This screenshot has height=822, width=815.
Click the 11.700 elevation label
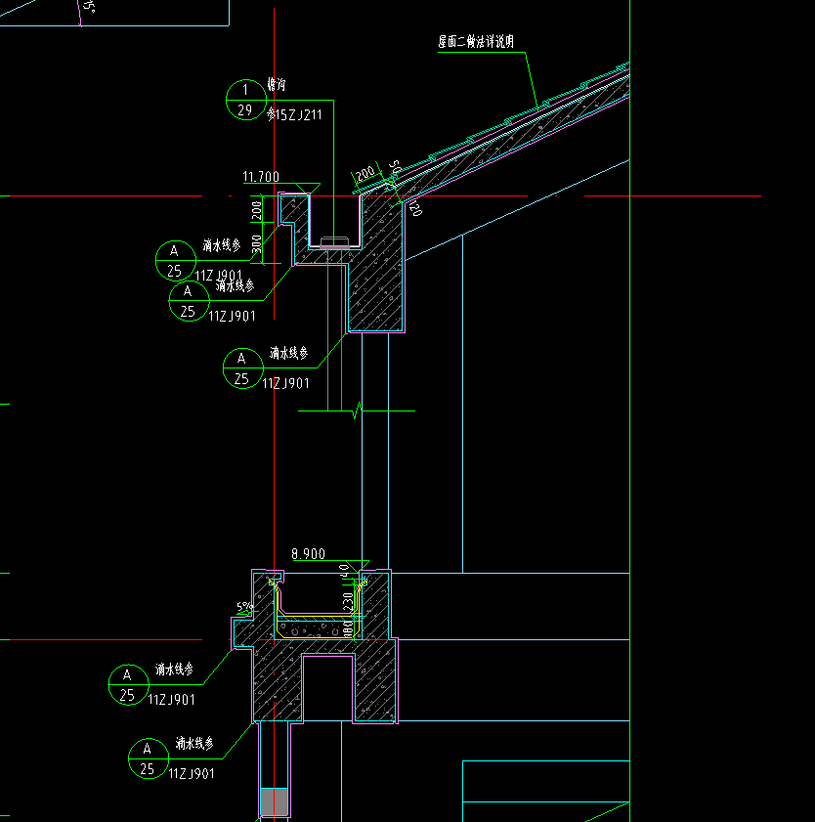(261, 177)
